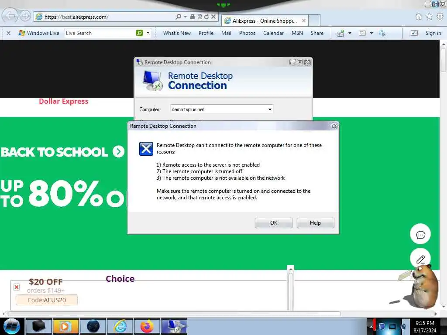Click the Code:AEUS20 coupon button
This screenshot has width=447, height=335.
pos(47,300)
